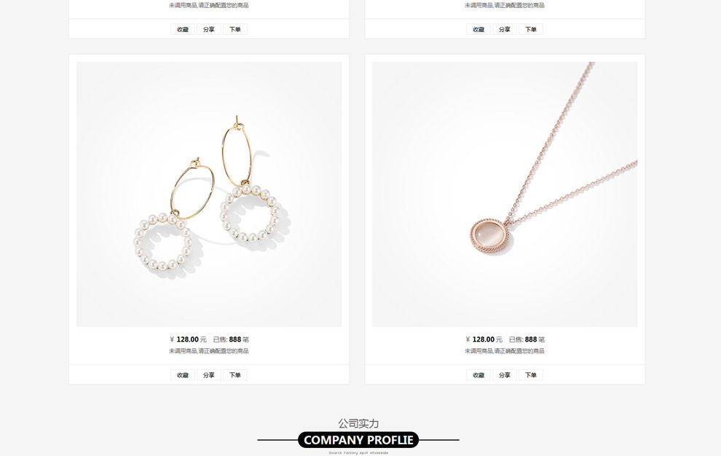Click 收藏 under the pearl hoop earrings

(183, 375)
